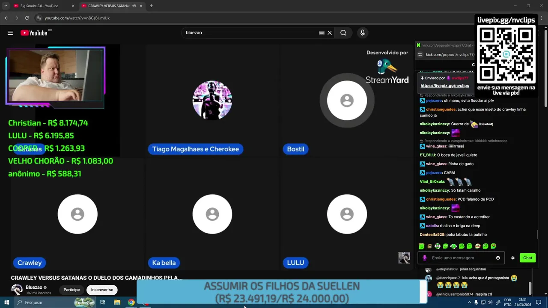This screenshot has height=308, width=548.
Task: Expand the tab search dropdown arrow
Action: [x=6, y=6]
